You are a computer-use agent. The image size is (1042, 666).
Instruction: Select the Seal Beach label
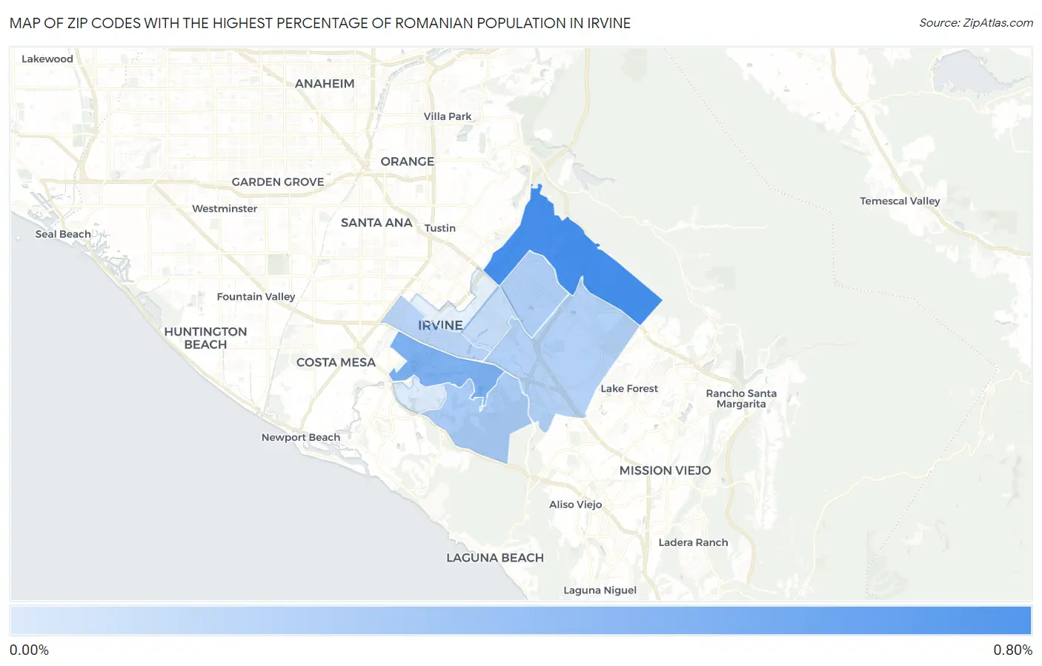63,234
